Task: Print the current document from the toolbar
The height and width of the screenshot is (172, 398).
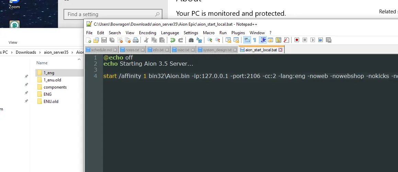Action: coord(136,40)
